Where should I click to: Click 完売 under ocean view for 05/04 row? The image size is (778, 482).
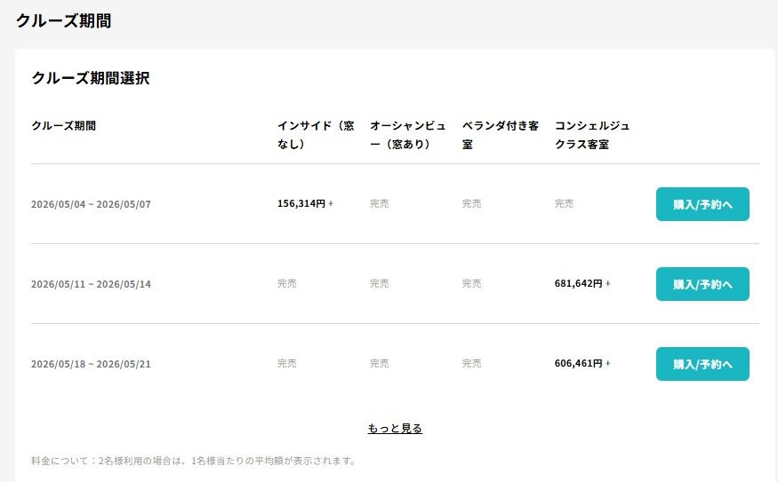coord(379,203)
